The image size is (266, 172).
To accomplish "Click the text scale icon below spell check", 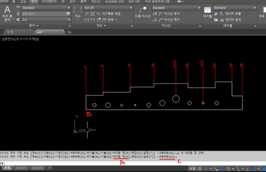I will pyautogui.click(x=18, y=14).
